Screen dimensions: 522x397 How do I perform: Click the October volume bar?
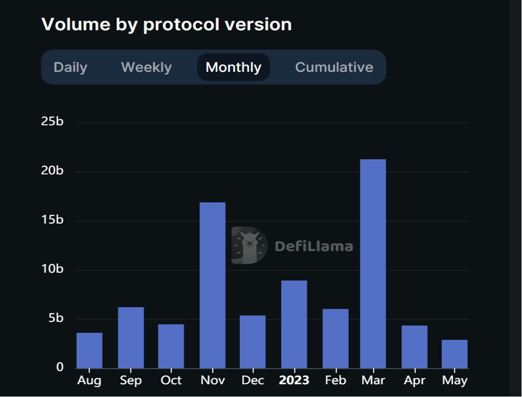171,346
